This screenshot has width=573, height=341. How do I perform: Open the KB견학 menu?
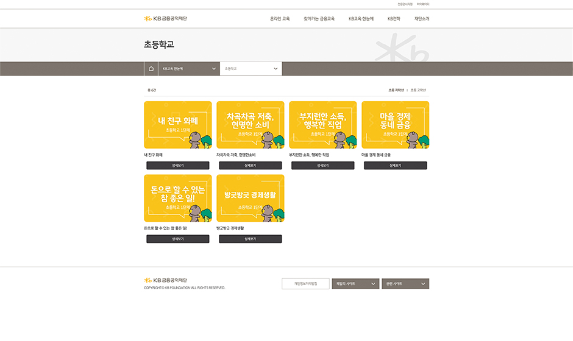click(394, 19)
